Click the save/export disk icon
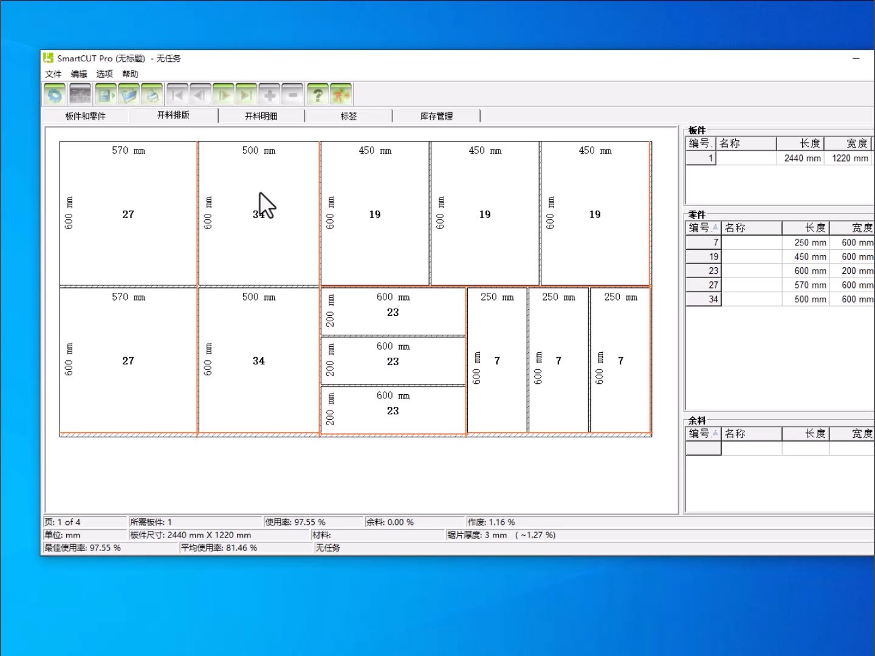 [106, 95]
